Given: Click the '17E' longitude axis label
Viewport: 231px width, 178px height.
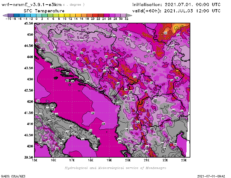Looking at the screenshot, I should (x=72, y=160).
